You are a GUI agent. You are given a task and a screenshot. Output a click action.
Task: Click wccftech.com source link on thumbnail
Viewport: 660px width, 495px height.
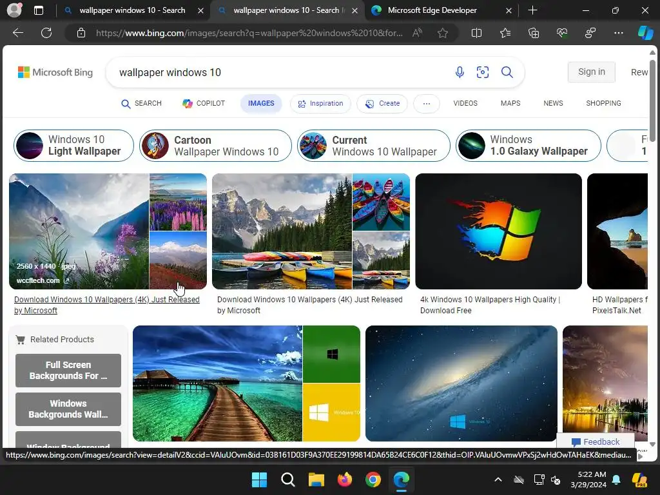43,280
